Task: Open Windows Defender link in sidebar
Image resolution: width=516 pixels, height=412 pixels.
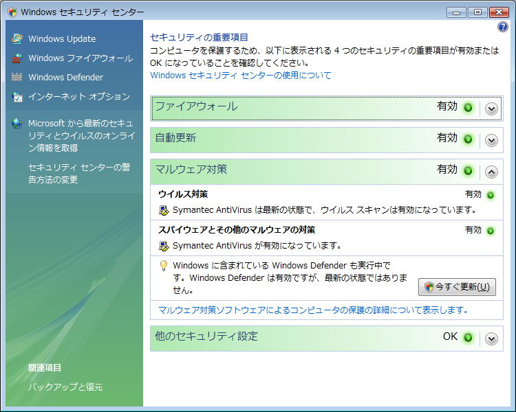Action: click(65, 77)
